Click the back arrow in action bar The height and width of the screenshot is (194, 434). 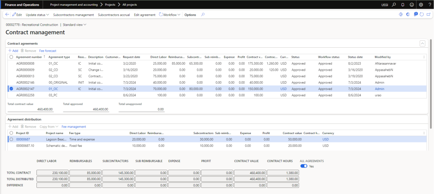(7, 15)
